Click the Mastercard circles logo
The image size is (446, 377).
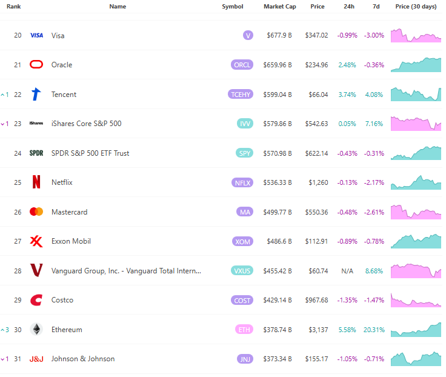pos(36,212)
